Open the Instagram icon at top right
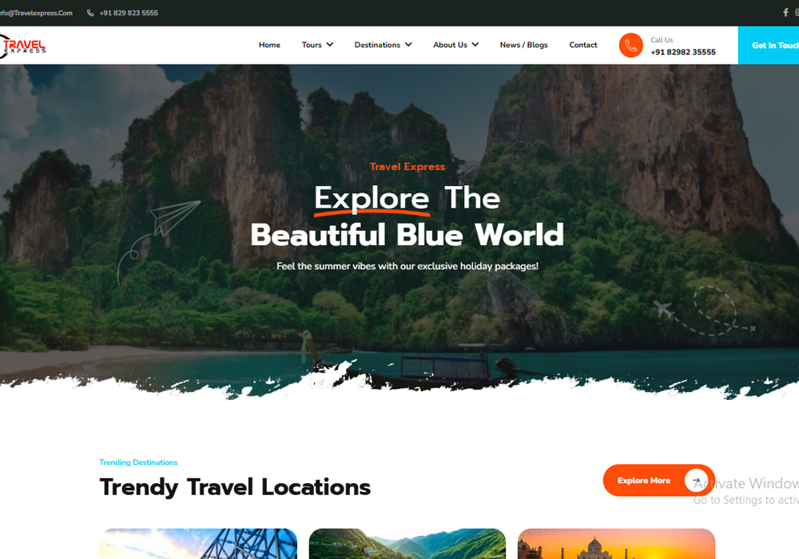The width and height of the screenshot is (799, 559). [x=797, y=13]
